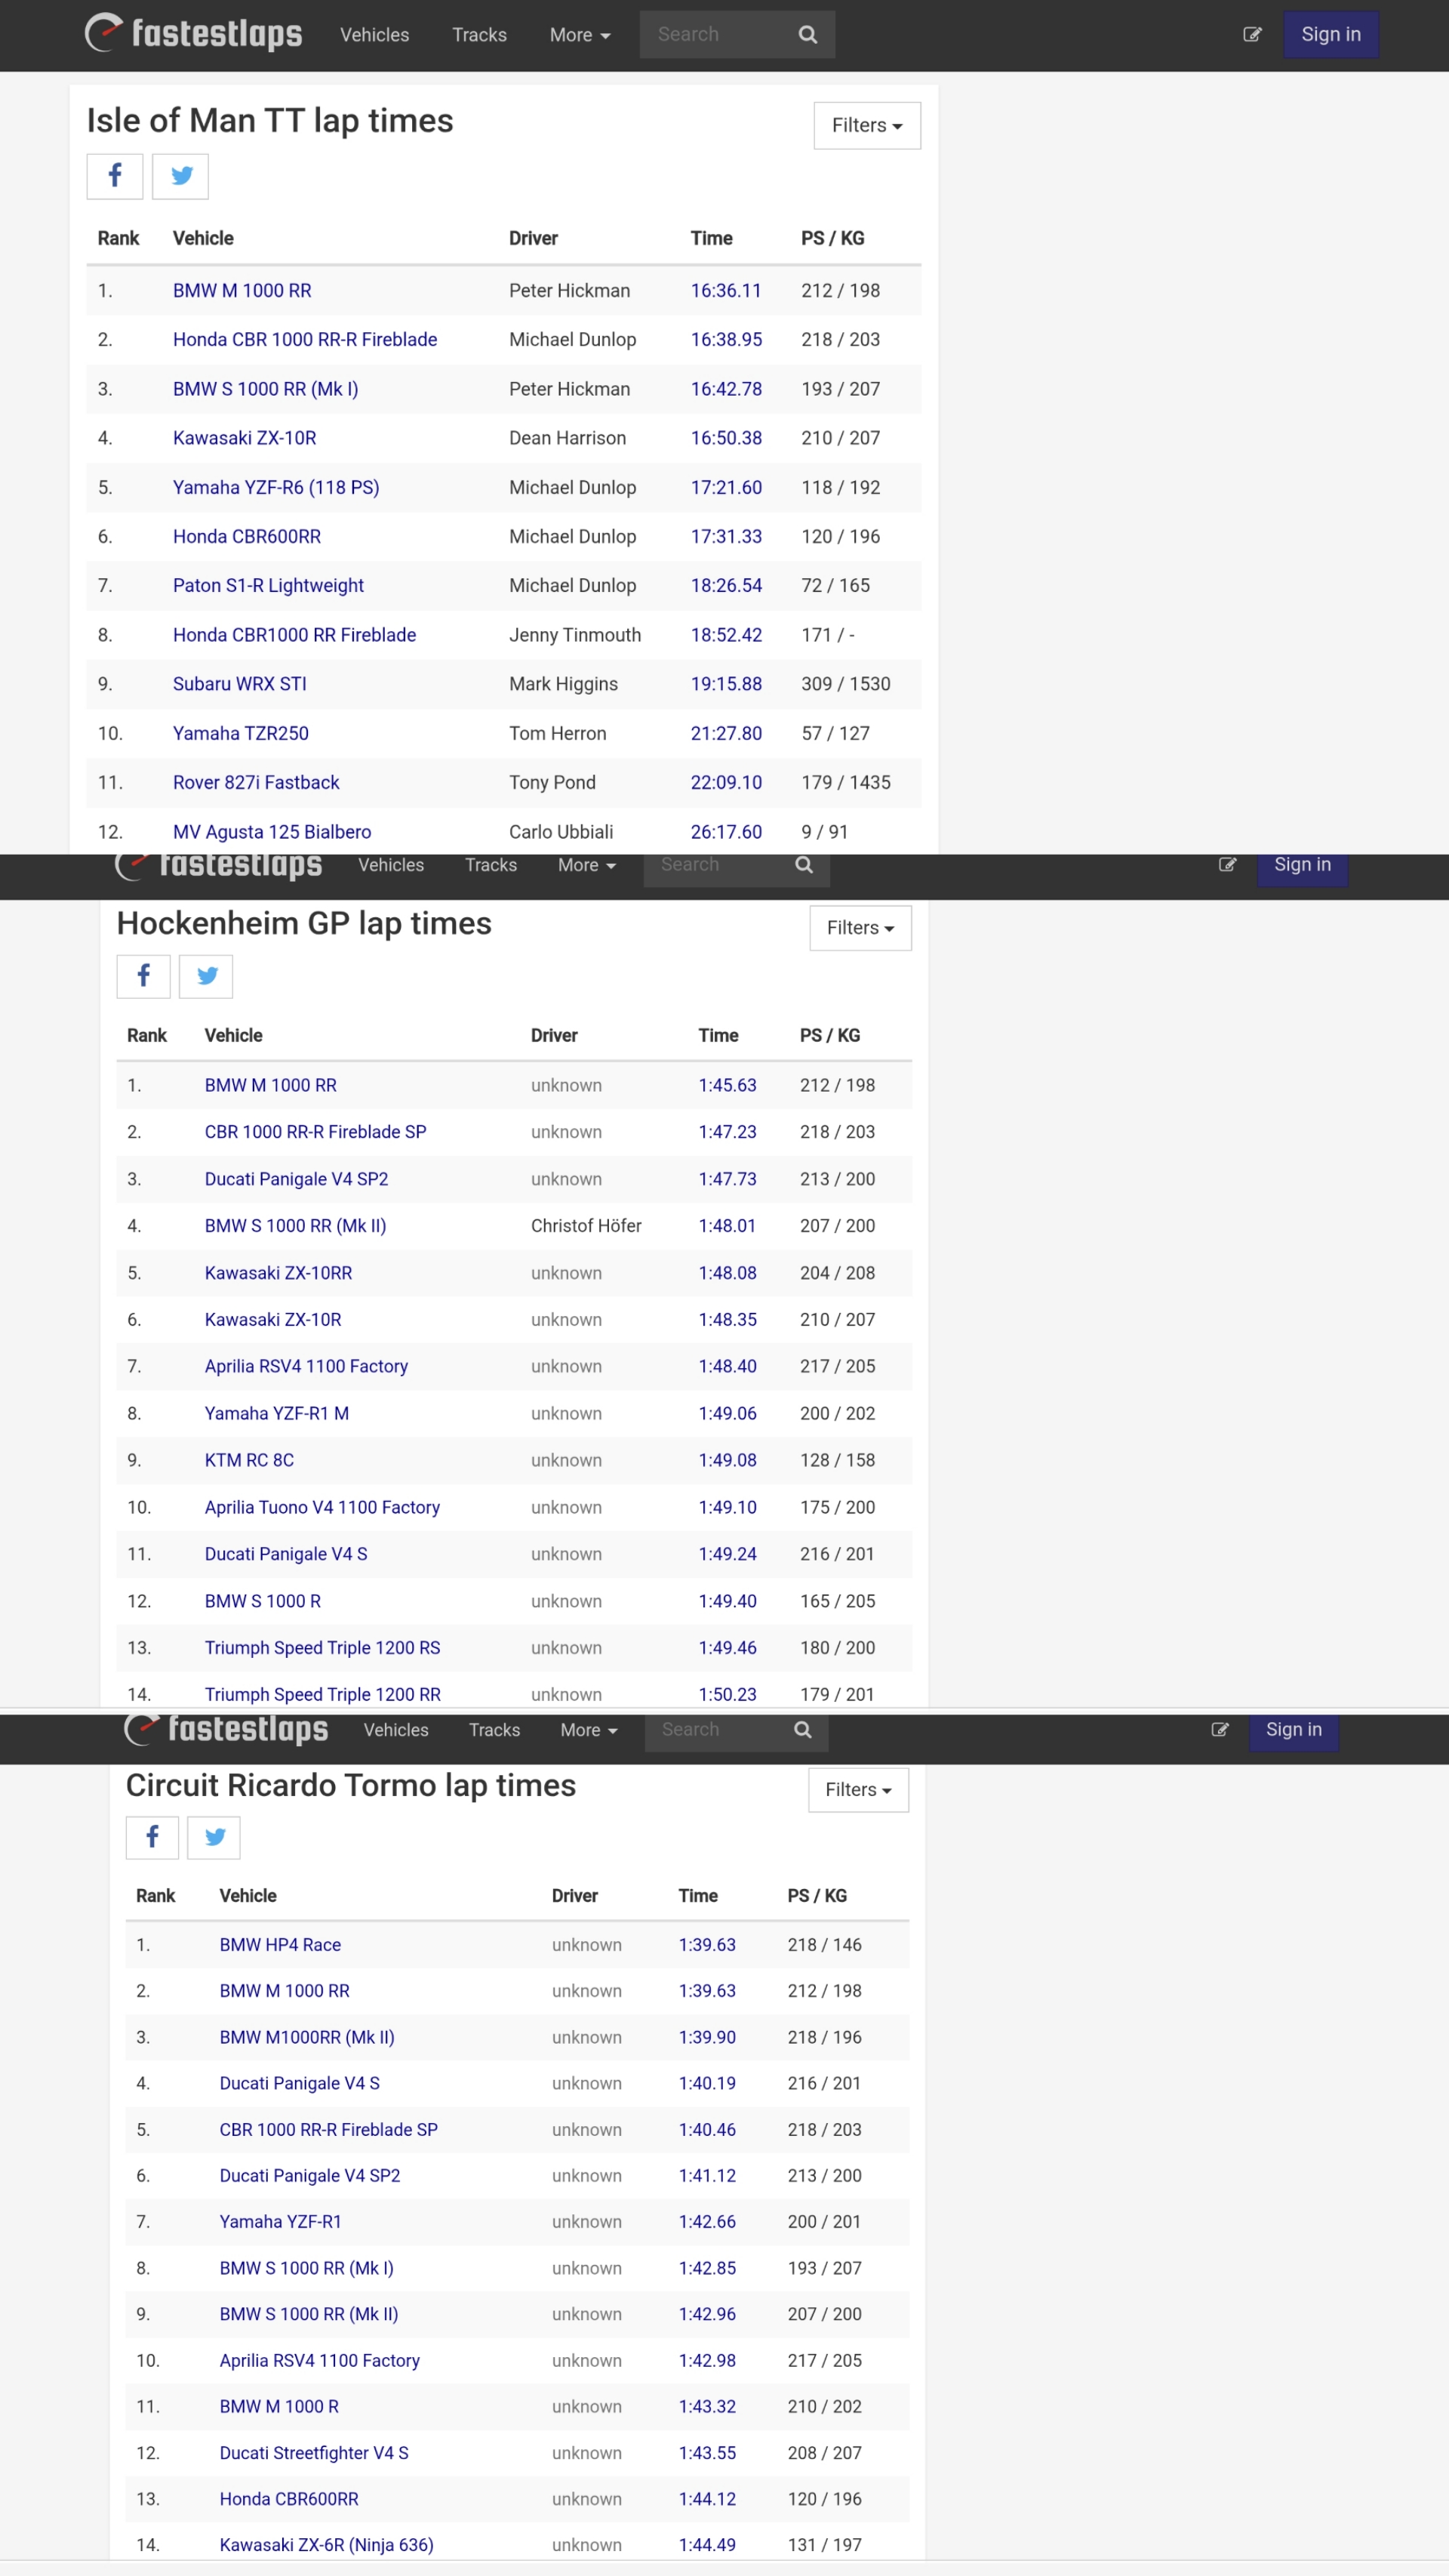Click search magnifier icon in the Hockenheim navbar
The image size is (1449, 2576).
[804, 865]
